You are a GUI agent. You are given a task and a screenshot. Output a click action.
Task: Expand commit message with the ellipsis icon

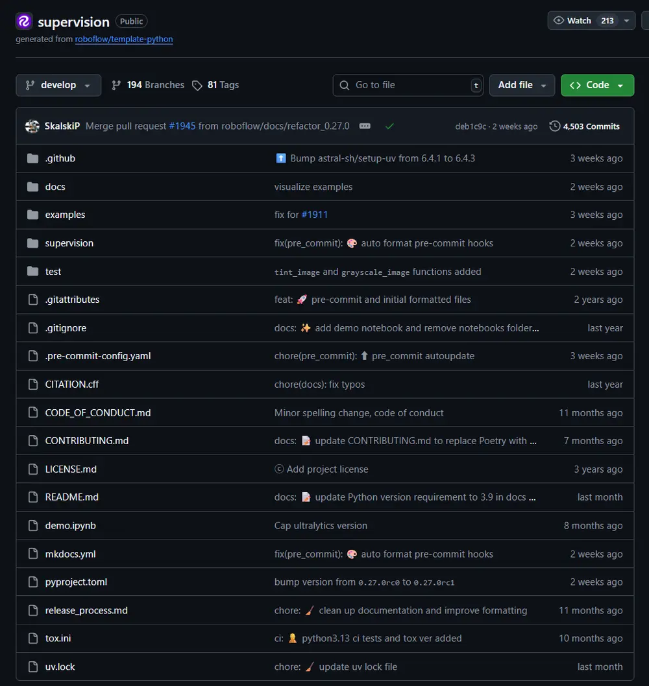pyautogui.click(x=365, y=126)
